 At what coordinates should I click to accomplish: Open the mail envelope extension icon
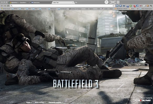124,6
